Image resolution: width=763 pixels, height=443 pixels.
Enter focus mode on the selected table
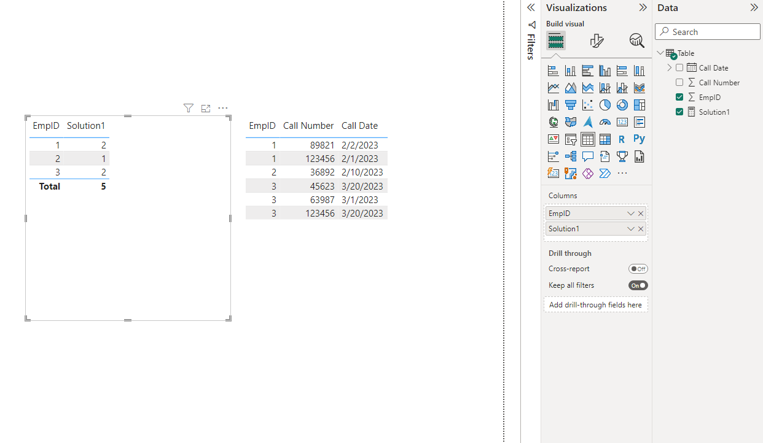tap(206, 108)
